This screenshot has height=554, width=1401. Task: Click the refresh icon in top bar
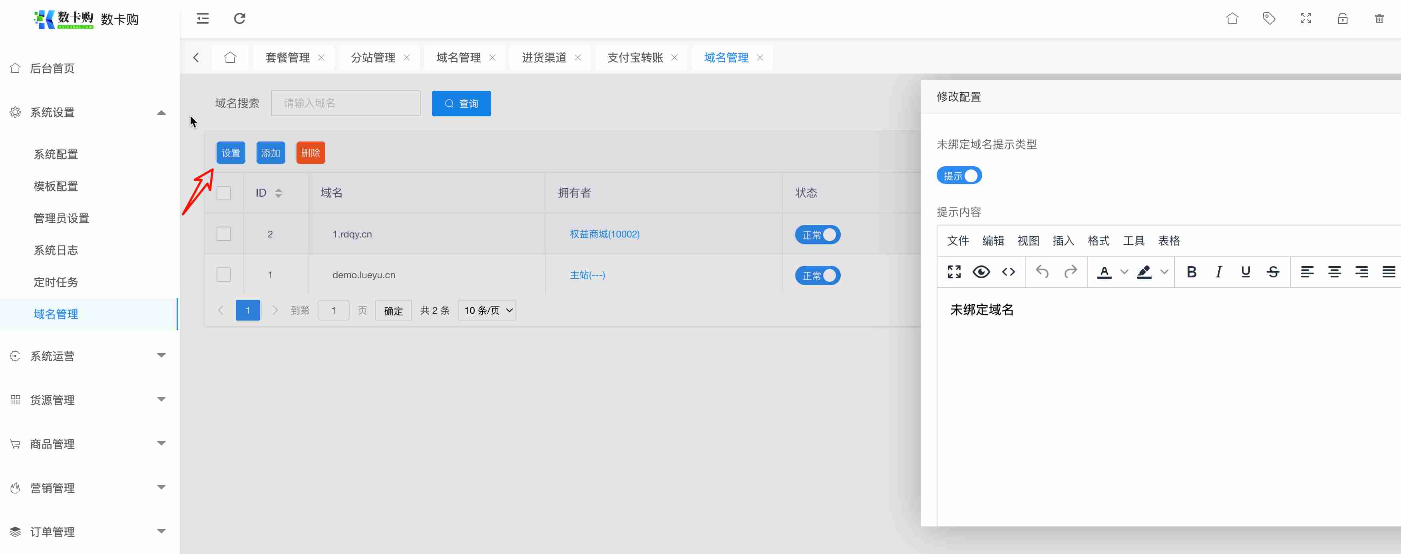coord(239,18)
